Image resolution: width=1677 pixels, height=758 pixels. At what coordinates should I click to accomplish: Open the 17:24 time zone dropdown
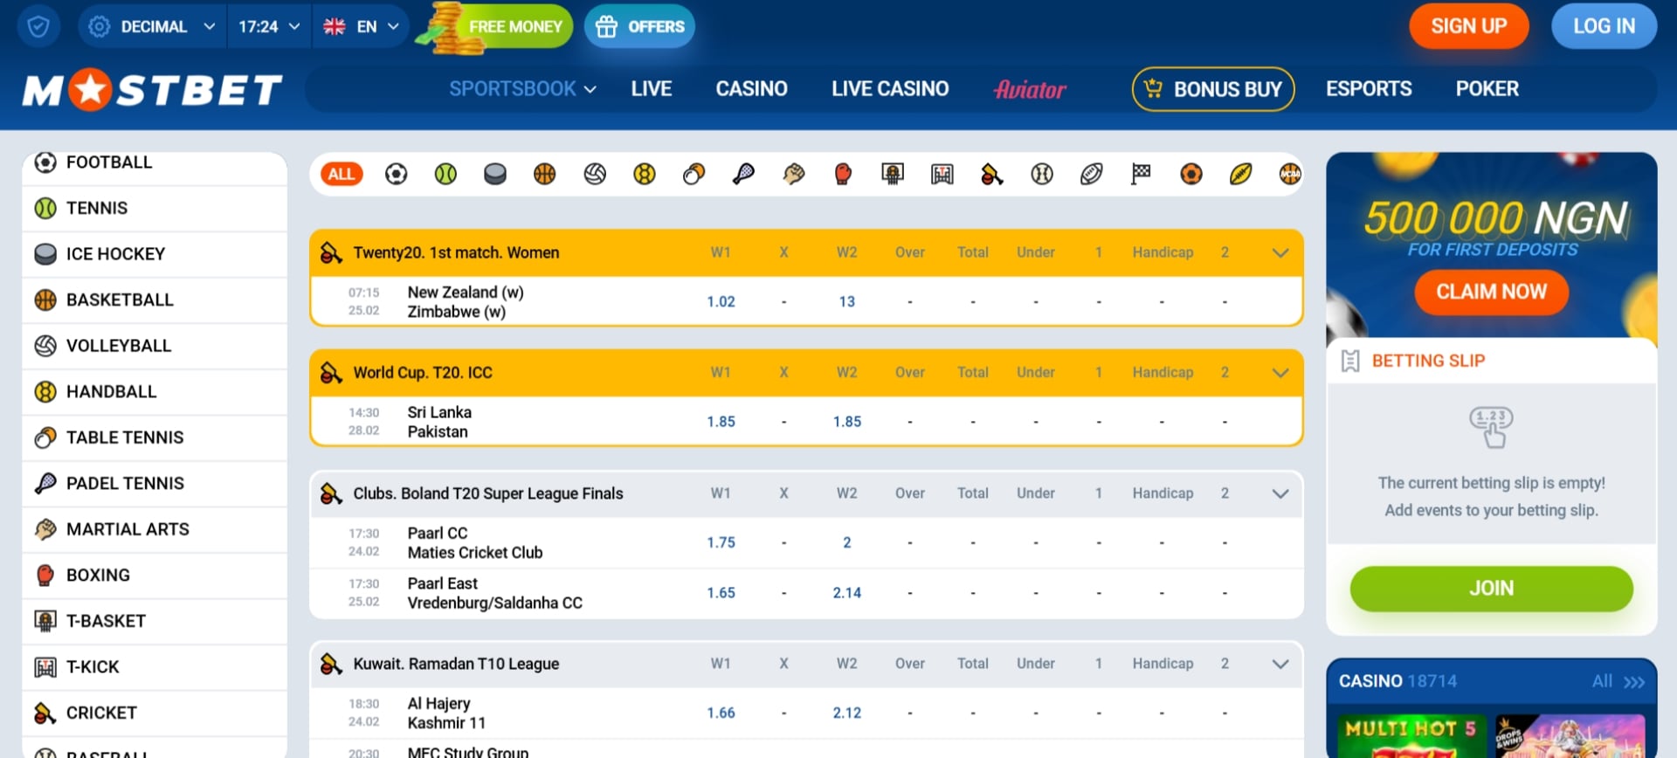coord(269,26)
